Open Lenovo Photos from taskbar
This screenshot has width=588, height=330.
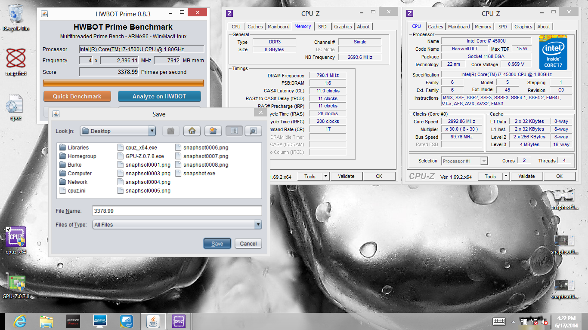tap(73, 321)
